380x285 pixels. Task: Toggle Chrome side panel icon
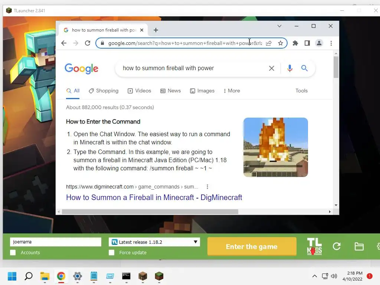(307, 43)
